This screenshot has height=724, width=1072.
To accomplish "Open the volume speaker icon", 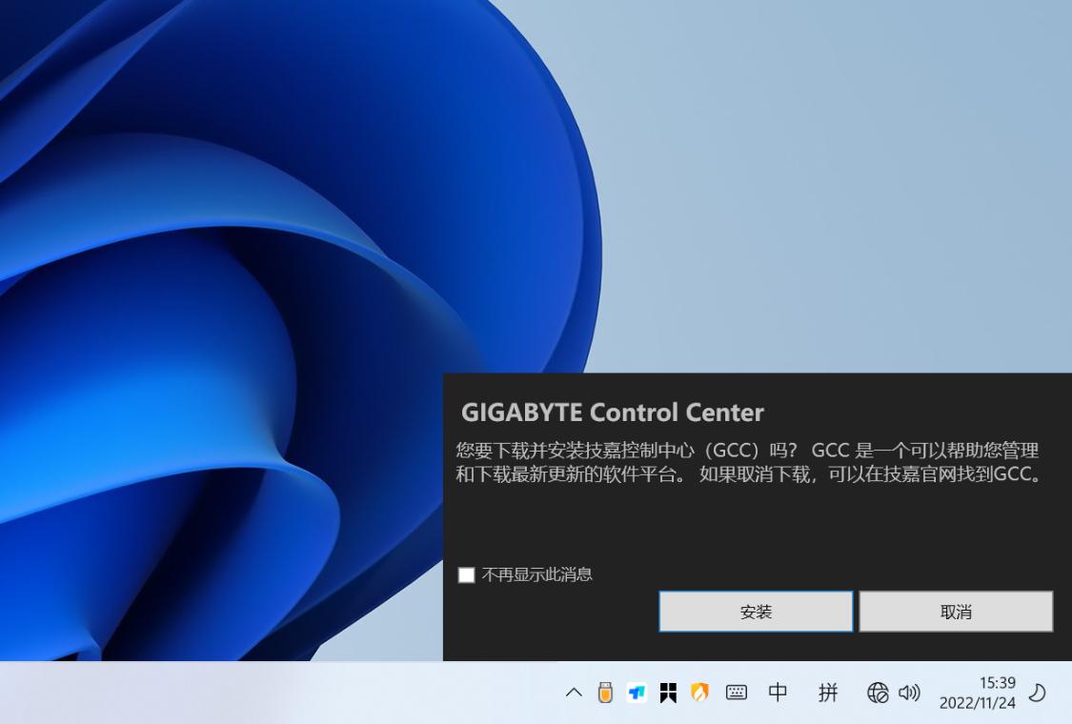I will (909, 693).
